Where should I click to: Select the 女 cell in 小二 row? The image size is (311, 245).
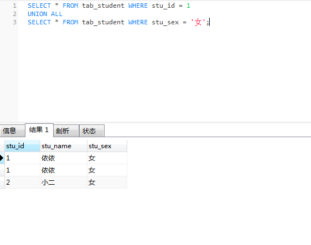coord(107,182)
